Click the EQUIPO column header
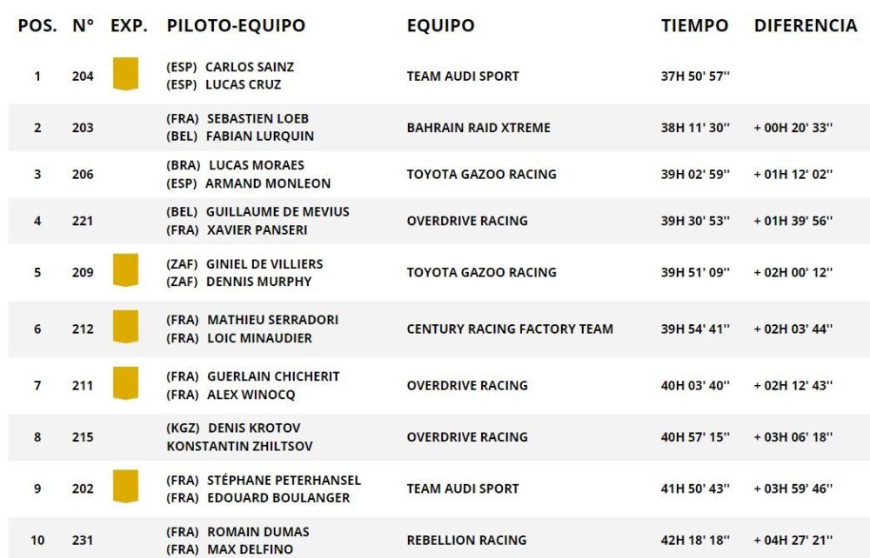Screen dimensions: 870x558 point(440,25)
